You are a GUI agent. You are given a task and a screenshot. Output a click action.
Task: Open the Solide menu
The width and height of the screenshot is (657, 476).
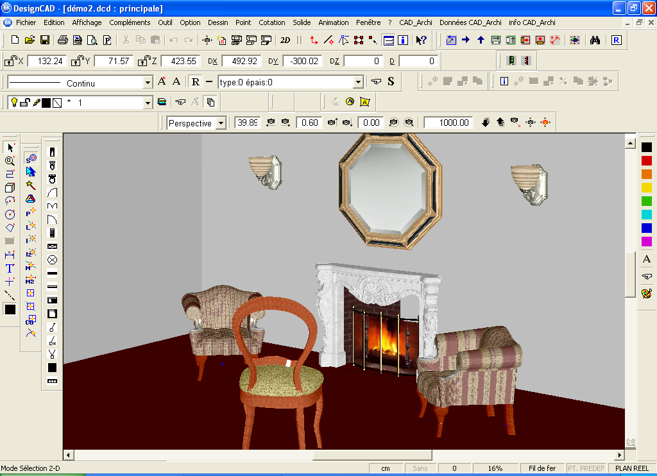pos(302,22)
